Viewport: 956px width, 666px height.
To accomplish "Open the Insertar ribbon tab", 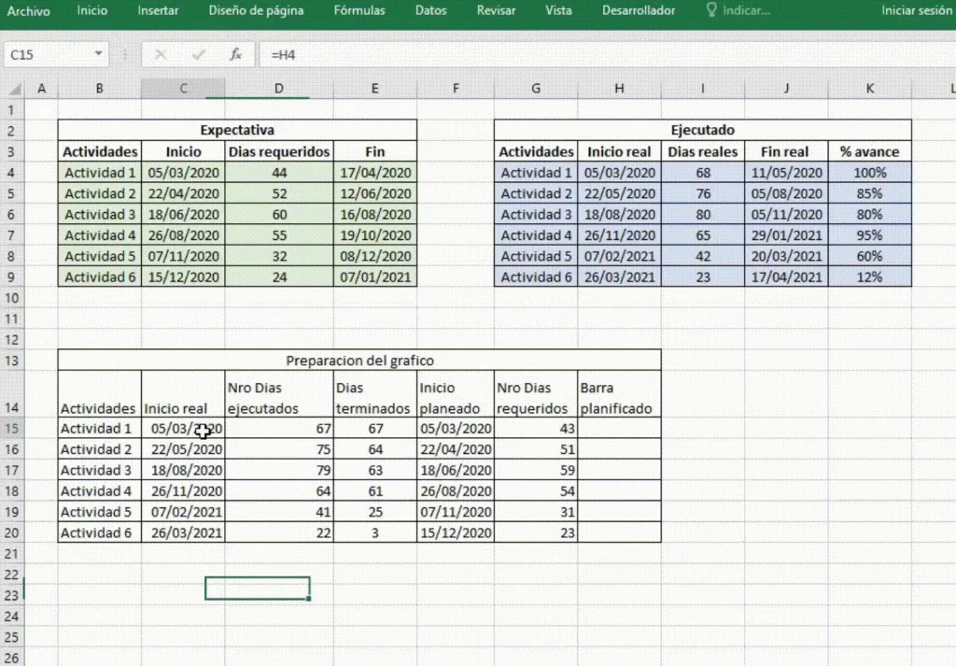I will (158, 10).
